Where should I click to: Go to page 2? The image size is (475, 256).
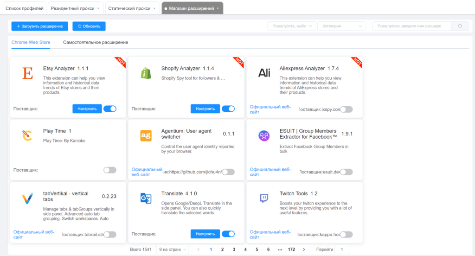tap(222, 250)
